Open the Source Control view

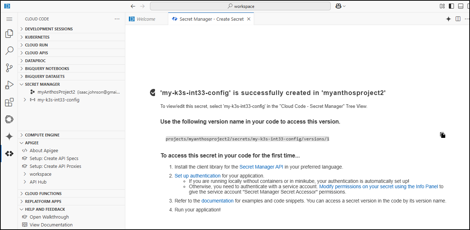pos(9,67)
